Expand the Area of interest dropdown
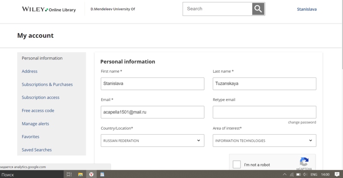Image resolution: width=343 pixels, height=178 pixels. click(x=265, y=140)
